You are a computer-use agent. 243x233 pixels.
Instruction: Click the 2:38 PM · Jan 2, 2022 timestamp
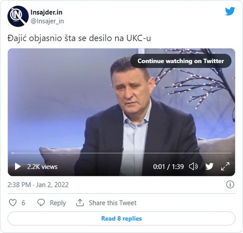click(38, 185)
